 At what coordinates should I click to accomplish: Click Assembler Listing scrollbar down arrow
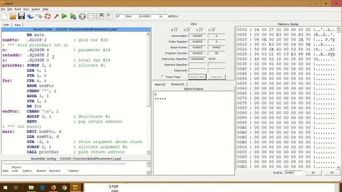click(148, 172)
